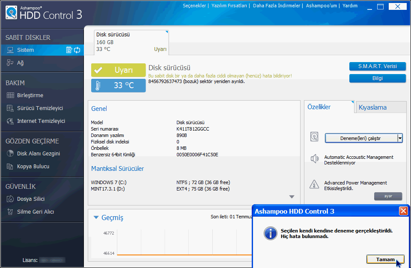Click firmware value 890B
This screenshot has height=268, width=411.
coord(182,135)
